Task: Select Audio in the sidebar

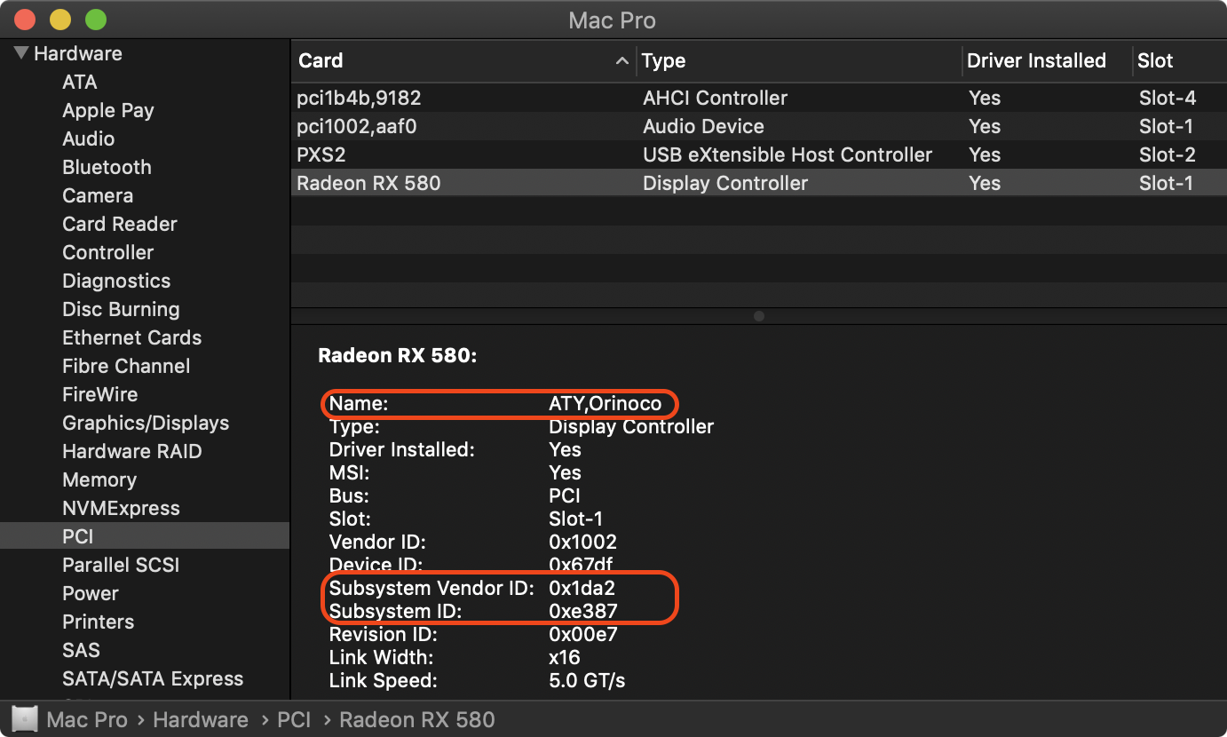Action: click(89, 139)
